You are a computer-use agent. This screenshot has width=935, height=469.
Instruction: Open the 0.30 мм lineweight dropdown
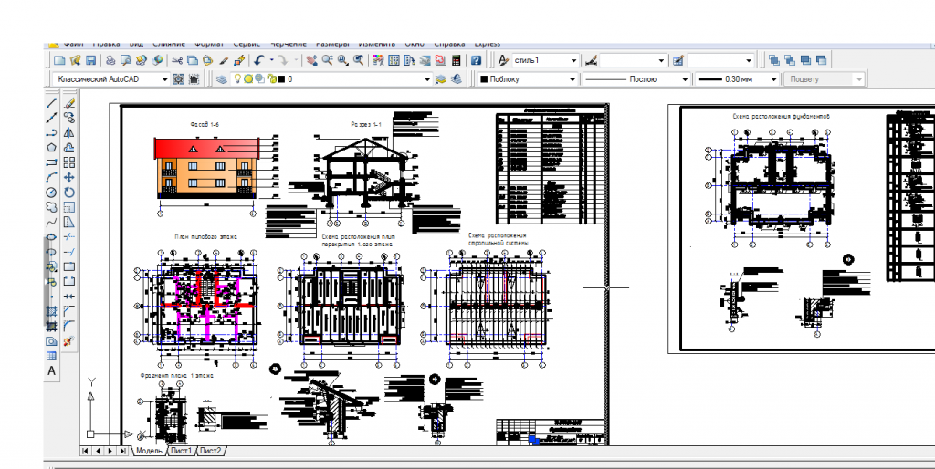(x=774, y=79)
